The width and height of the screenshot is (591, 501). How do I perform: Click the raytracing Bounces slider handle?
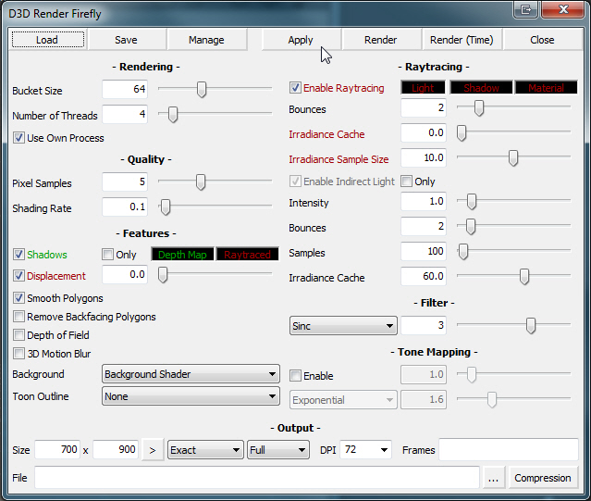click(x=479, y=108)
